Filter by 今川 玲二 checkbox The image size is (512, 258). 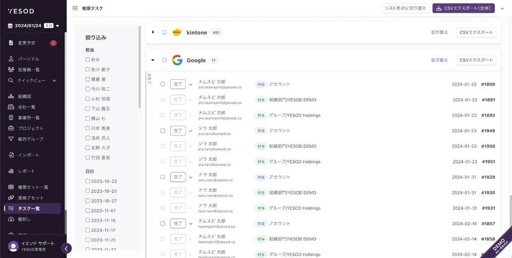point(87,89)
